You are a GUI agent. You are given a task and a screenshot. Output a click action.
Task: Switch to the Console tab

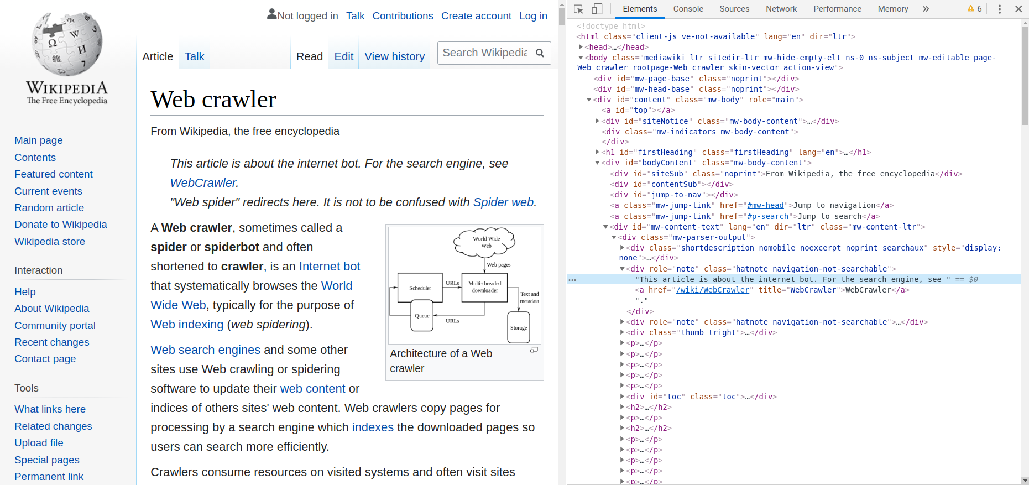pos(688,9)
